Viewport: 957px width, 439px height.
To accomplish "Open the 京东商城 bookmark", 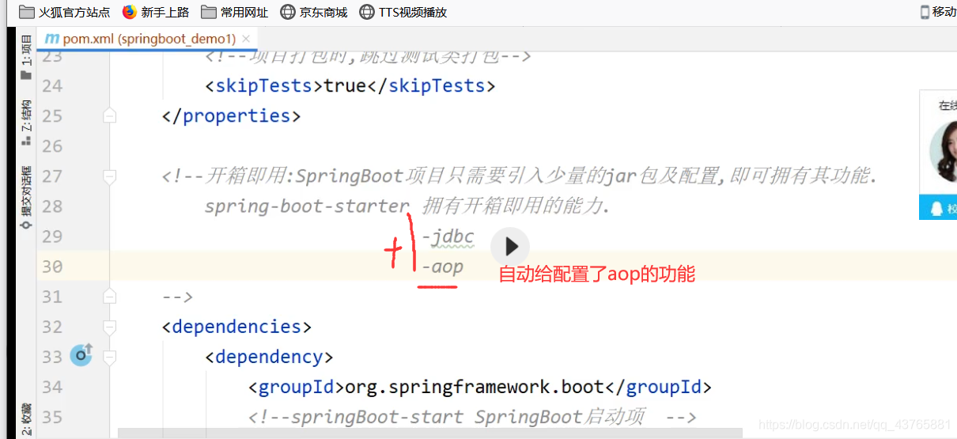I will tap(313, 12).
